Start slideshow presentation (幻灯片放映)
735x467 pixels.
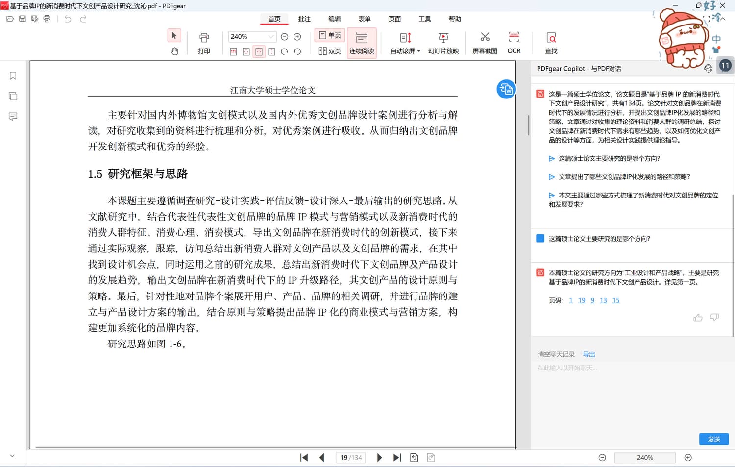pos(443,38)
